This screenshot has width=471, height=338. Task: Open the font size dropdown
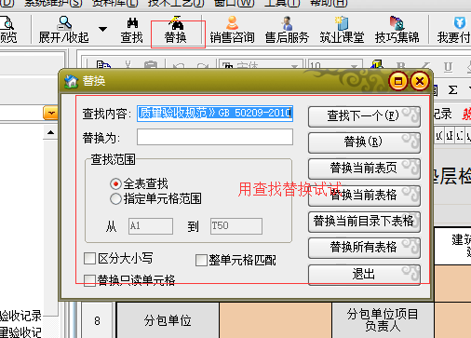tap(354, 66)
